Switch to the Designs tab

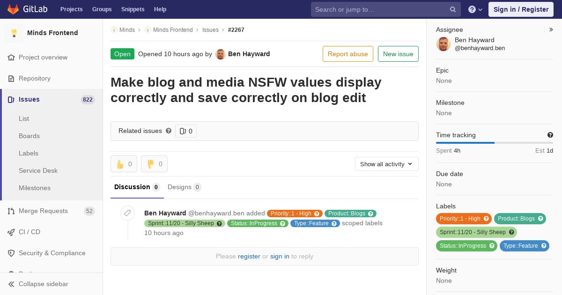184,187
